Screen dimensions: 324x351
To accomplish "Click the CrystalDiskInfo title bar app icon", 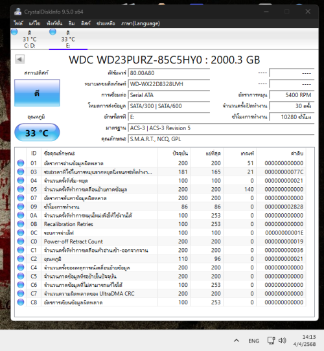I will [x=17, y=12].
